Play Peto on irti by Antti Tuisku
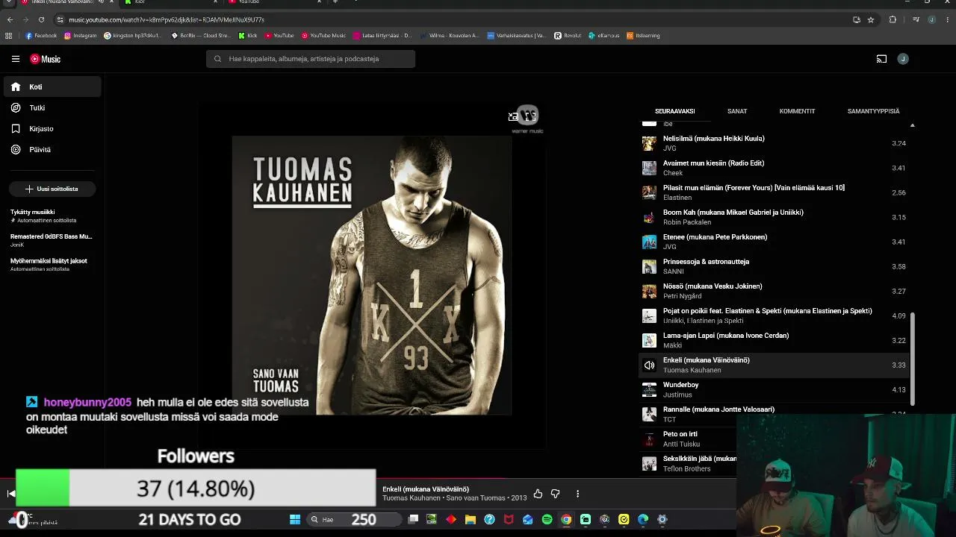Screen dimensions: 956x537 [x=689, y=439]
